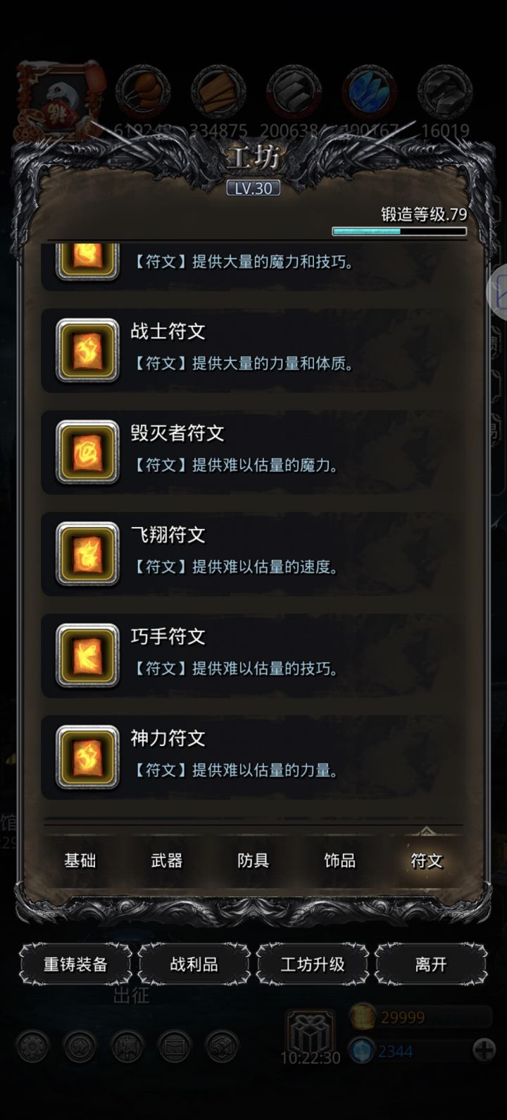Tap the 毁灭者符文 rune icon
Screen dimensions: 507x1120
coord(87,452)
